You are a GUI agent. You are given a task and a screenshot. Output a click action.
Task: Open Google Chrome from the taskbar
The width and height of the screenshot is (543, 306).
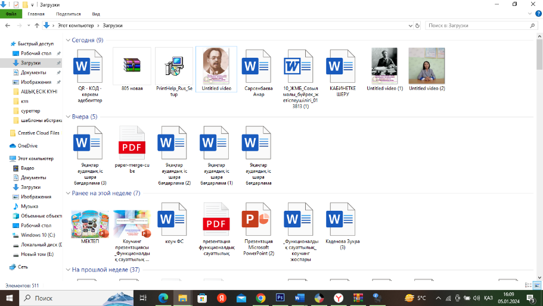(x=260, y=298)
